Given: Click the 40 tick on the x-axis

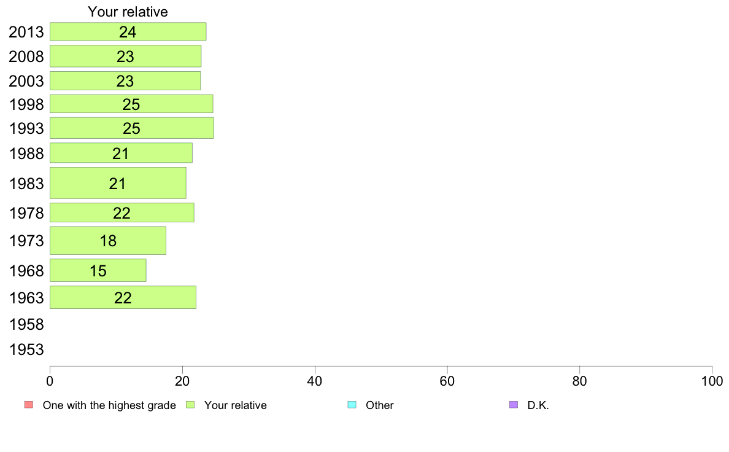Looking at the screenshot, I should [x=315, y=381].
